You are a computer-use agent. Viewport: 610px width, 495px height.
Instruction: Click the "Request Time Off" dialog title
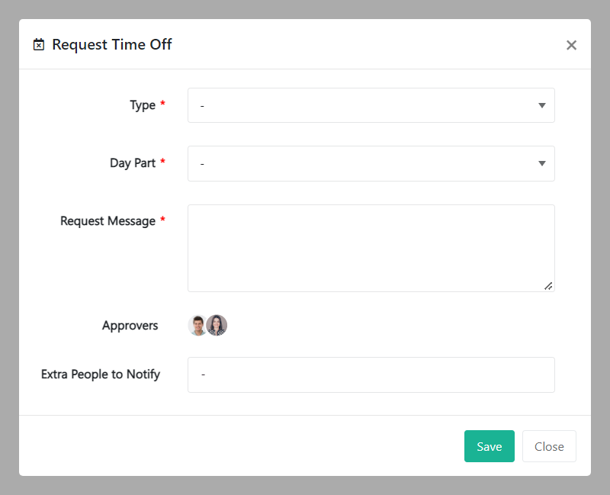click(112, 45)
